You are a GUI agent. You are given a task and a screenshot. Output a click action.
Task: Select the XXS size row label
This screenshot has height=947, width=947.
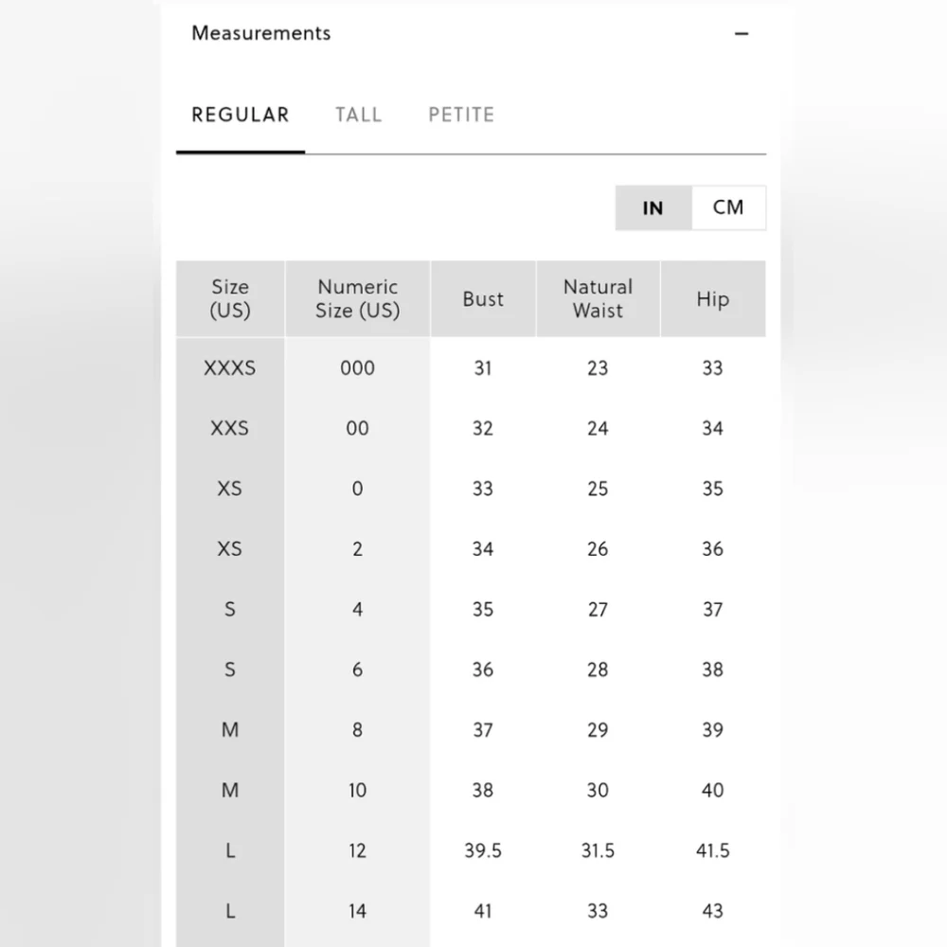point(230,428)
